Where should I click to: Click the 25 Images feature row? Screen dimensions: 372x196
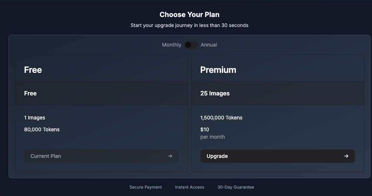(x=215, y=94)
